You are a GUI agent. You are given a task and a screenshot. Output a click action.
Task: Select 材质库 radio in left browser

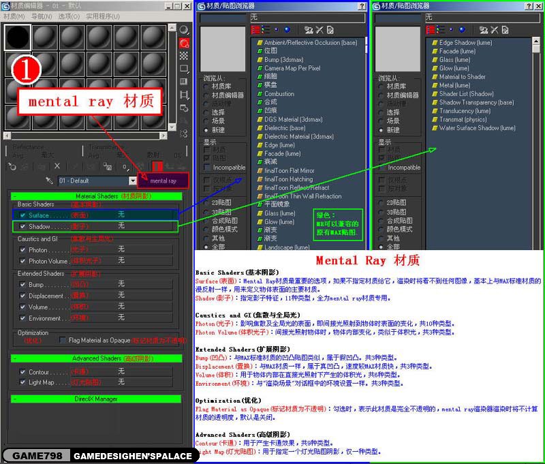pos(207,87)
